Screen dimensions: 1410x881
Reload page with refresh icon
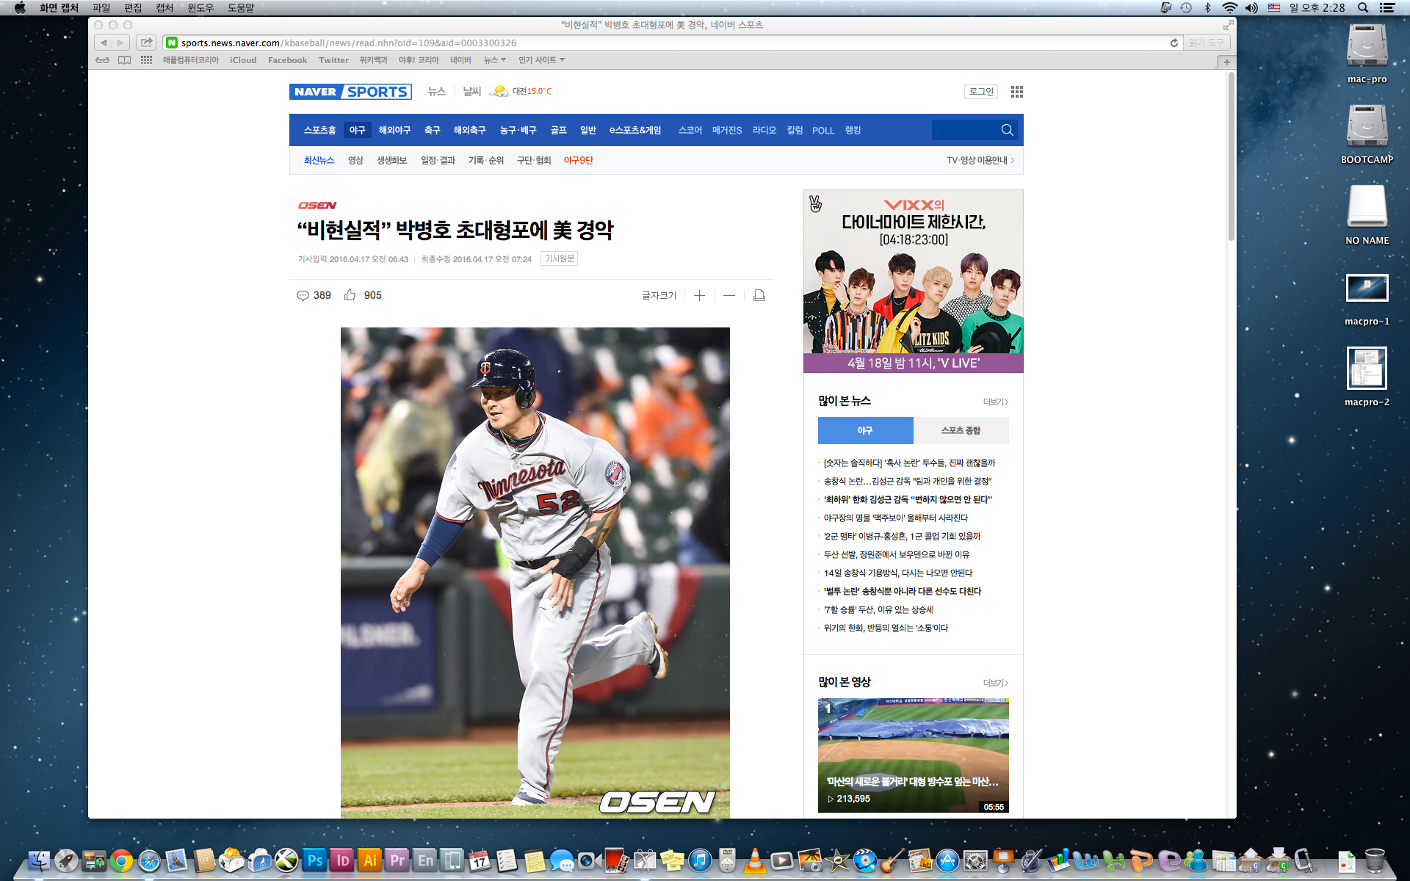click(1174, 43)
